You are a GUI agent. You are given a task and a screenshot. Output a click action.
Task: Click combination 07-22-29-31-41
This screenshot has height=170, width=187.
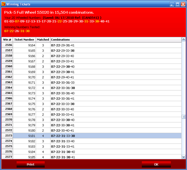63,45
